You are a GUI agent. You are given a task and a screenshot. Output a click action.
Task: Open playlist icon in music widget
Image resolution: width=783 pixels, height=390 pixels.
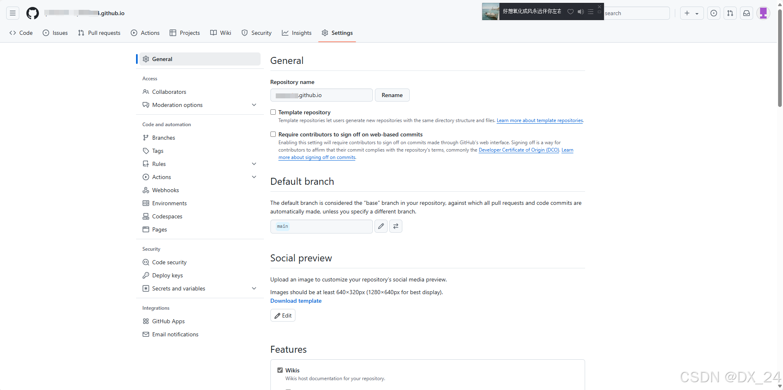590,11
